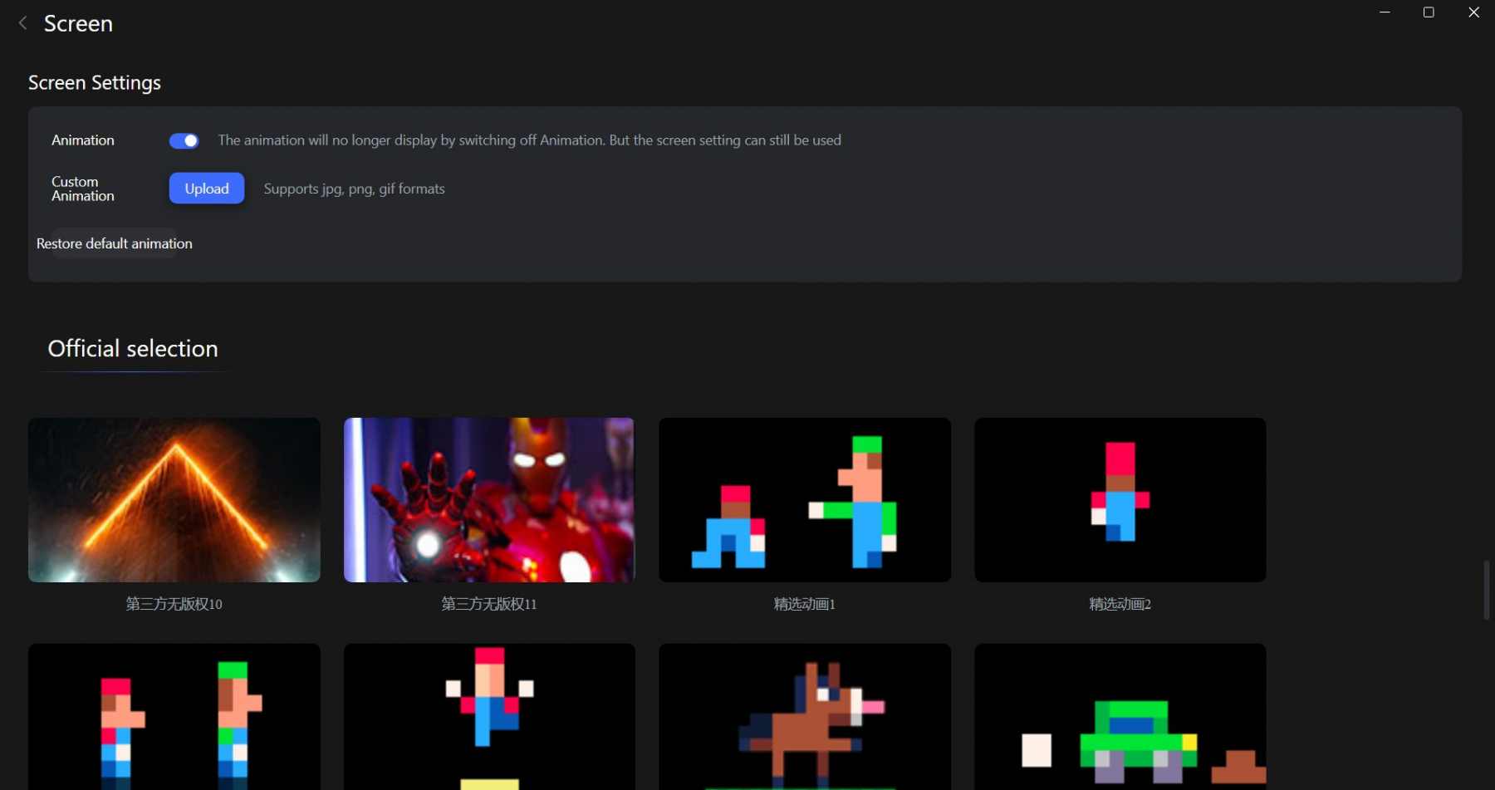This screenshot has height=790, width=1495.
Task: Click the 第三方无版权11 caption
Action: point(489,604)
